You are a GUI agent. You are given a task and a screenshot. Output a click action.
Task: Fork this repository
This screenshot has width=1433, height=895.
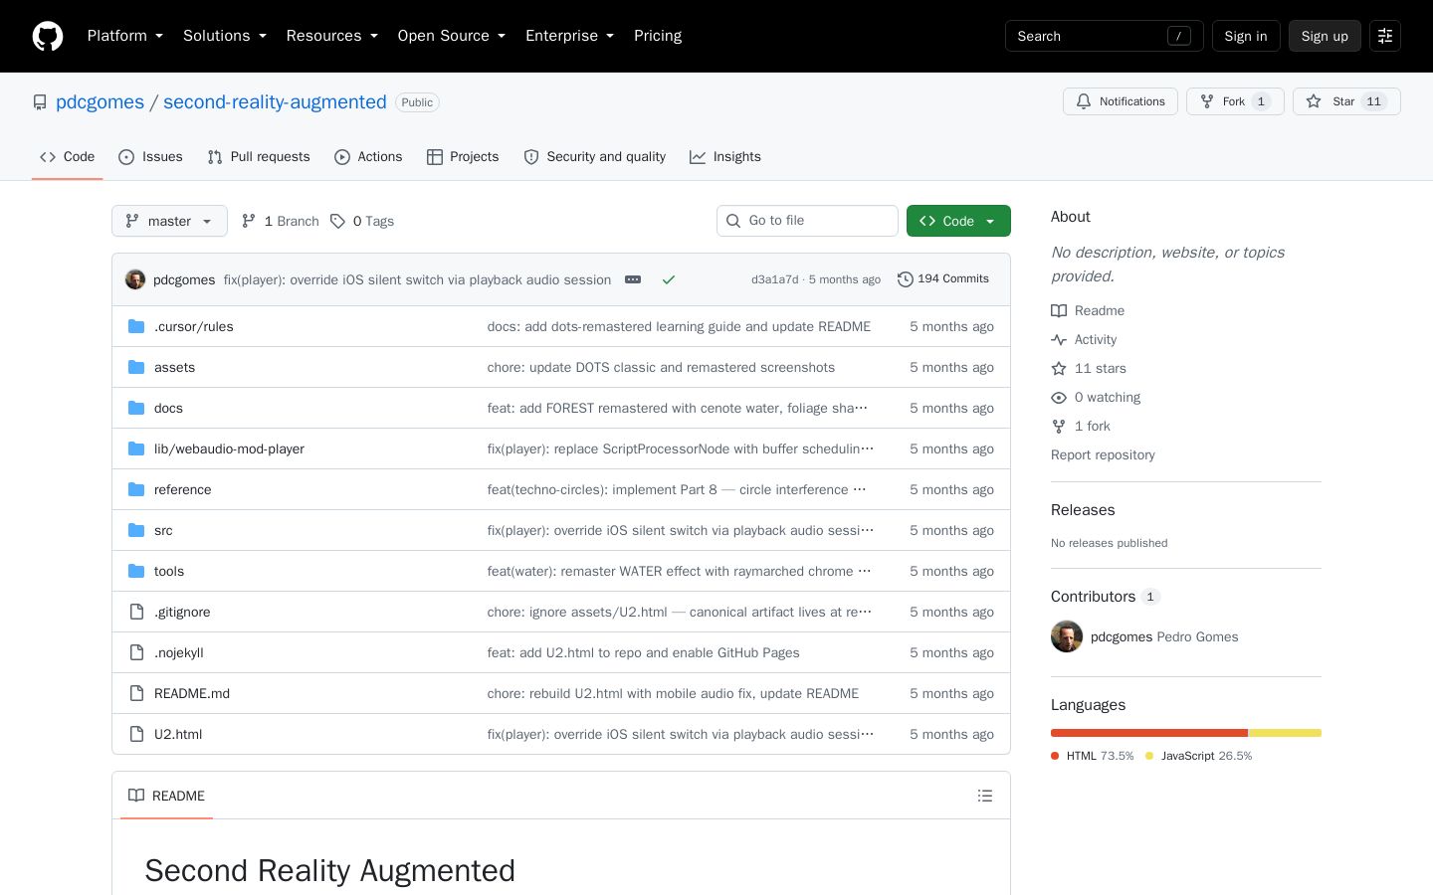coord(1235,101)
